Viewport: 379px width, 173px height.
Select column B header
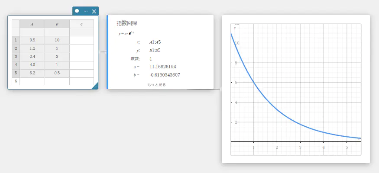coord(57,24)
